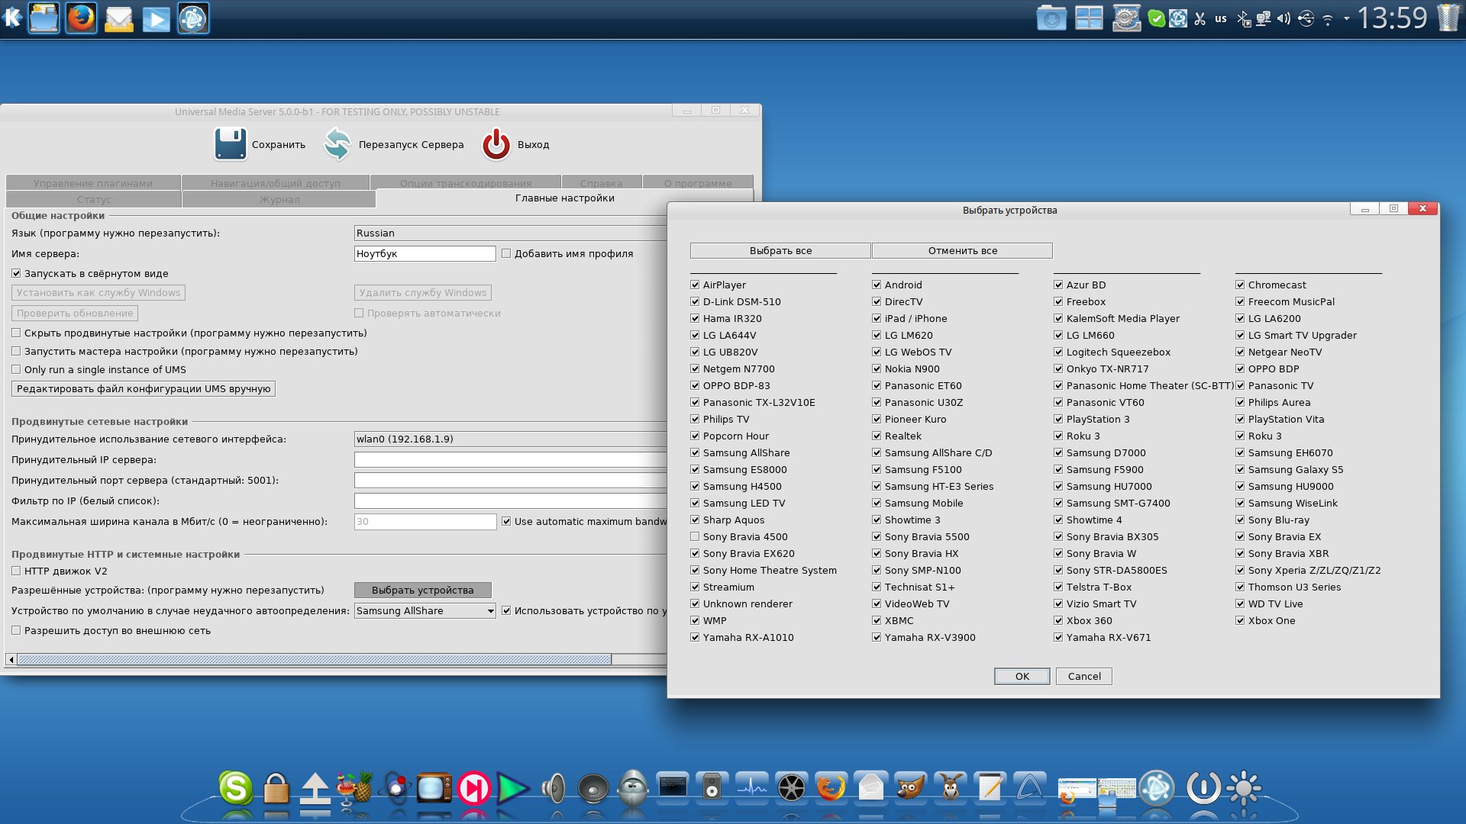Open Skype from the dock

click(235, 788)
